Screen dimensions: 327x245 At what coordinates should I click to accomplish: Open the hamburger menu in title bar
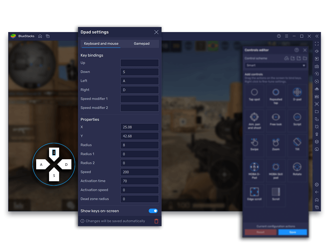286,36
